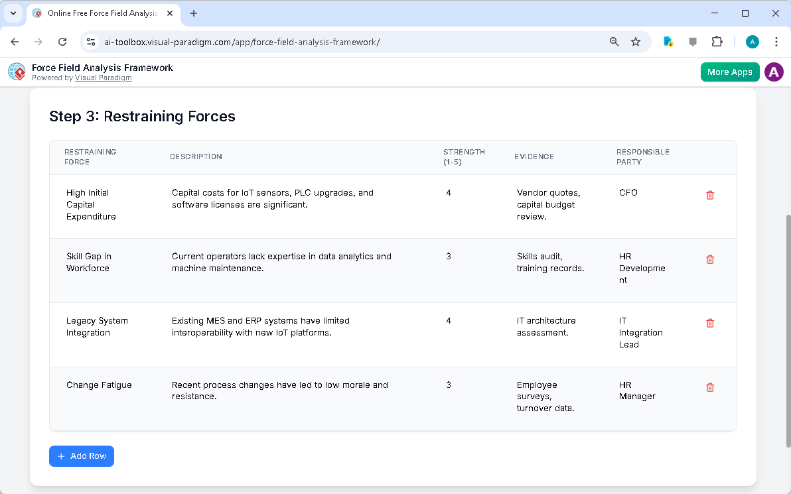Viewport: 791px width, 494px height.
Task: Click the zoom magnifier icon in address bar
Action: (x=614, y=41)
